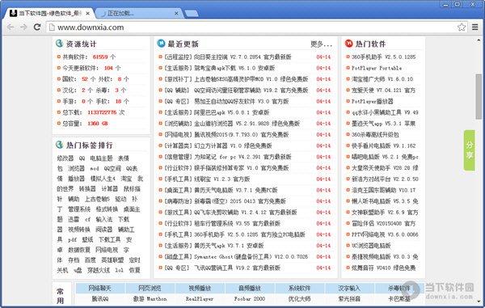Screen dimensions: 485x308
Task: Select the 系统软件 category tab
Action: point(299,289)
